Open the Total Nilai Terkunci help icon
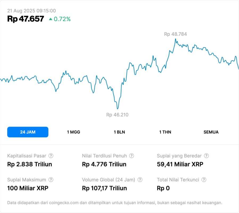Screen dimensions: 239x213 coord(204,180)
